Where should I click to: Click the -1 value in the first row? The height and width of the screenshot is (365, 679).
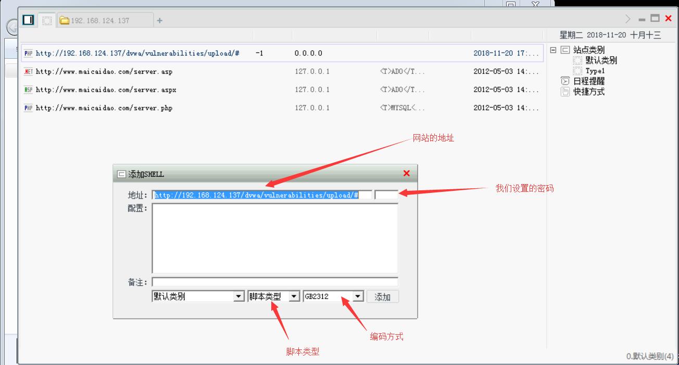(x=259, y=53)
